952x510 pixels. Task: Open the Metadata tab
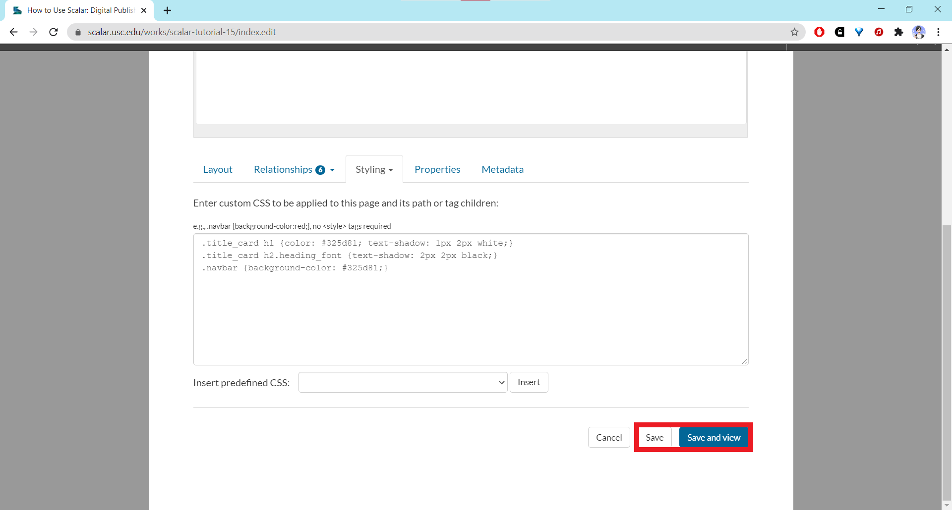click(x=502, y=169)
